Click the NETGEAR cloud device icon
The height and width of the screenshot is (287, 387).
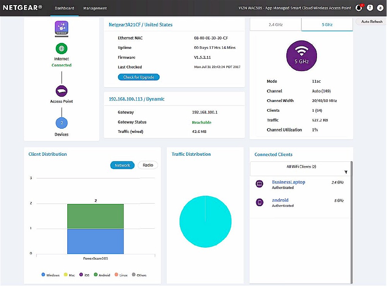click(62, 29)
